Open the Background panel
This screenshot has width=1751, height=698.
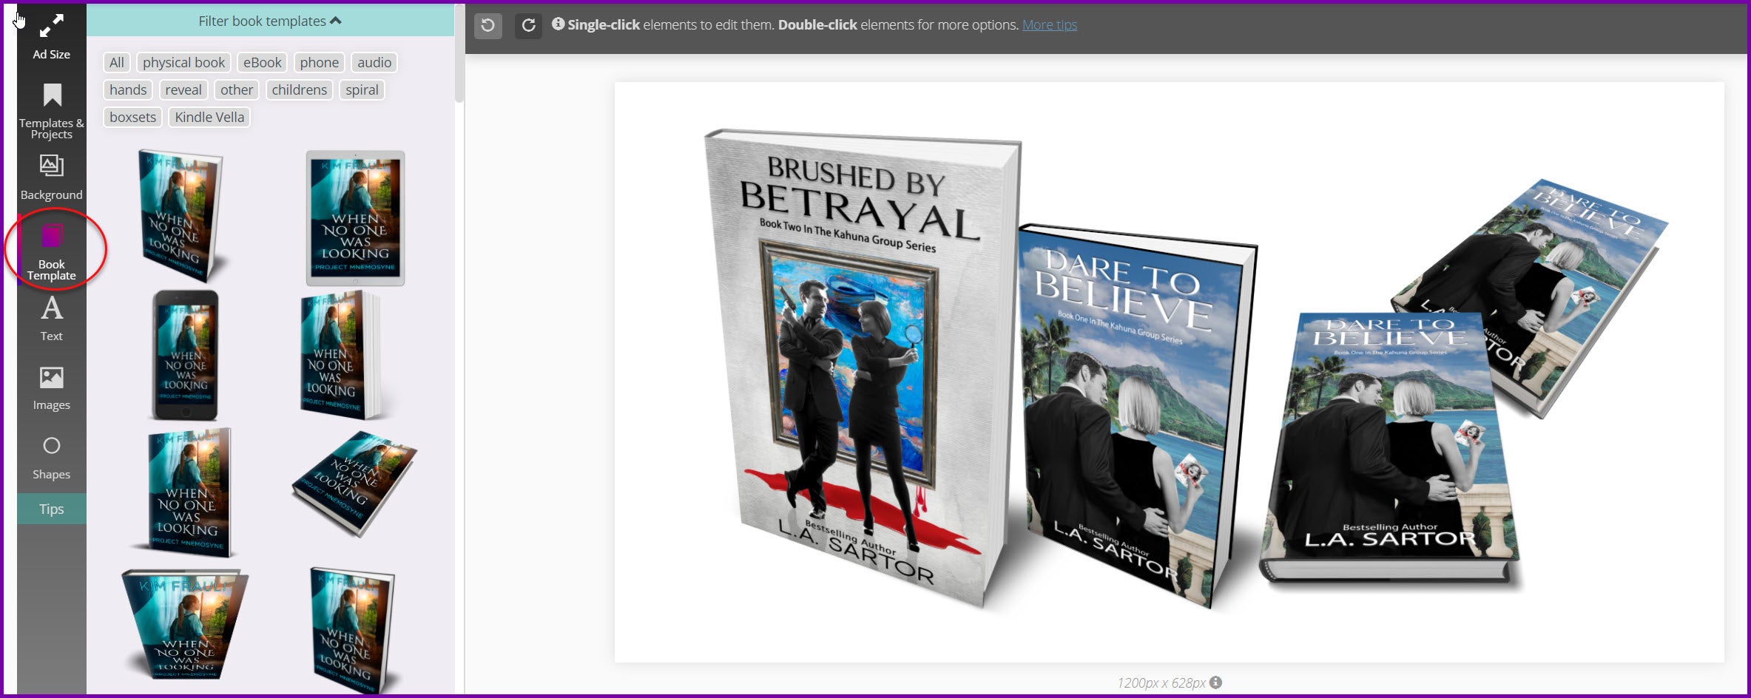[51, 177]
